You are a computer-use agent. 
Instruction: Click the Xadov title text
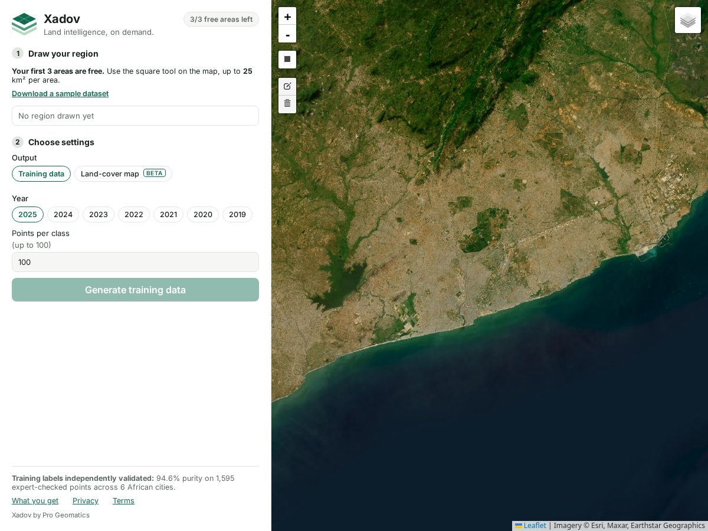point(62,19)
